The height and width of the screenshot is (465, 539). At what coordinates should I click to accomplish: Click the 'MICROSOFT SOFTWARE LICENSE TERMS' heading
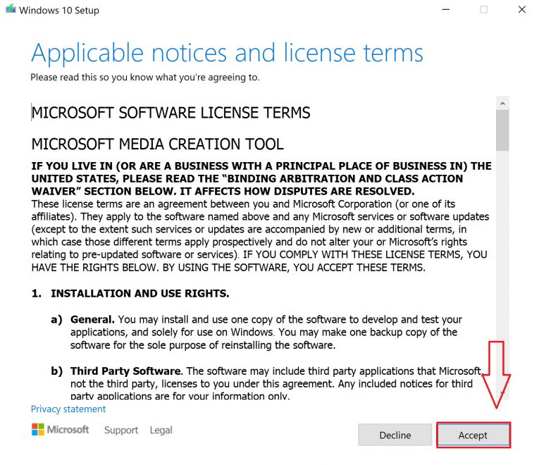[171, 113]
